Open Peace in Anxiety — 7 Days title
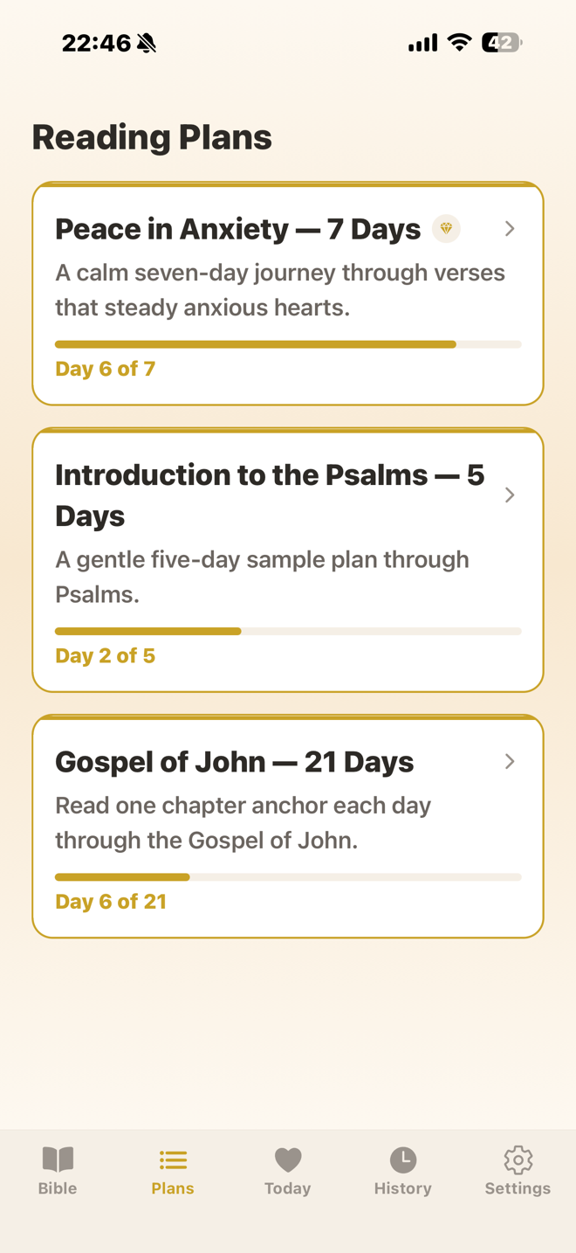 pyautogui.click(x=237, y=229)
